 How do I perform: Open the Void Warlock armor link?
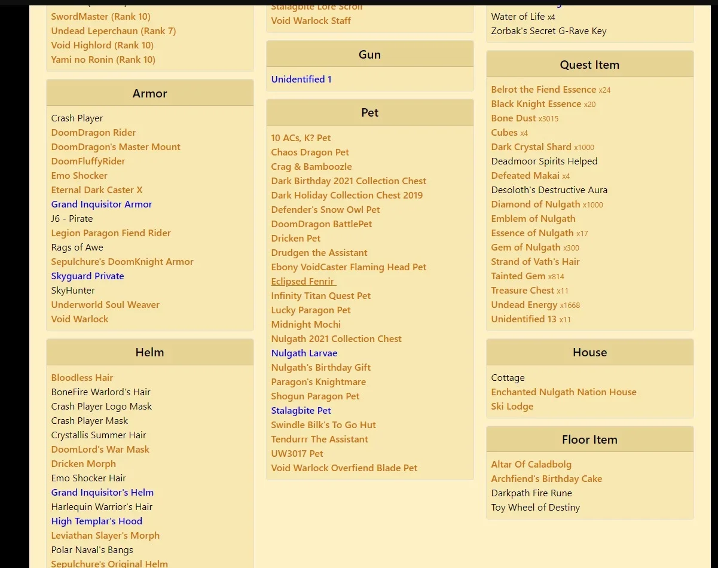pyautogui.click(x=80, y=319)
